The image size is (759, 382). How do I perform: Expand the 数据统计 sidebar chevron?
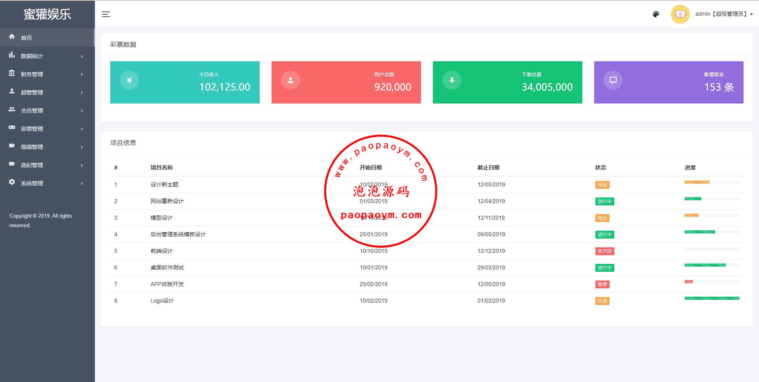click(x=82, y=56)
